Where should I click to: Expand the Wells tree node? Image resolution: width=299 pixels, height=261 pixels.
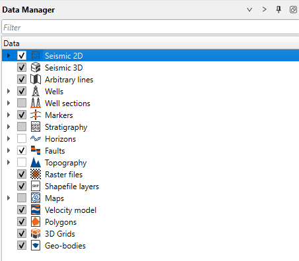click(x=9, y=91)
